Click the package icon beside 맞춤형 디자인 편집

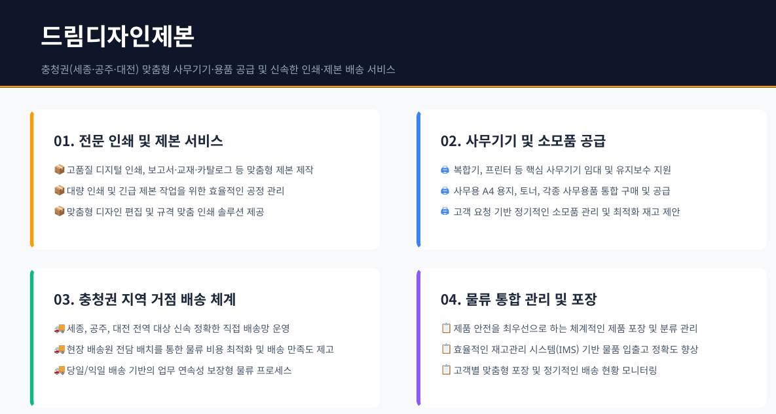[60, 212]
